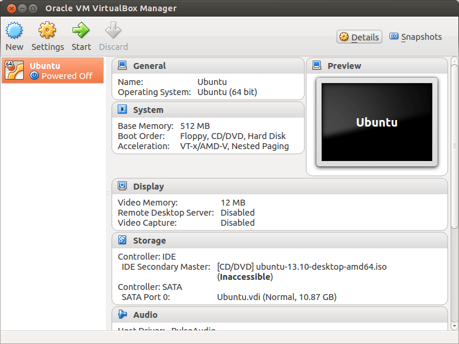The height and width of the screenshot is (344, 459).
Task: Click the '(Inaccessible)' warning text
Action: tap(245, 277)
